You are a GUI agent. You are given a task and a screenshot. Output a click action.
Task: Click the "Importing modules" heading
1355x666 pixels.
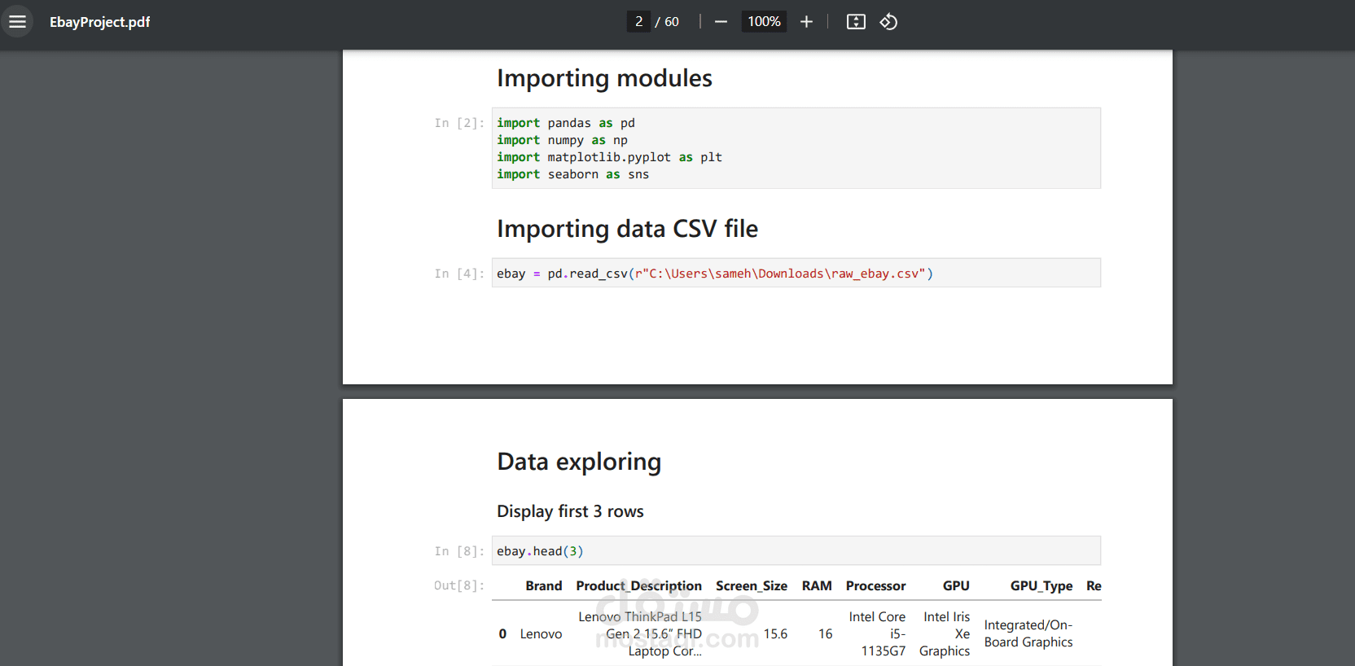point(604,78)
